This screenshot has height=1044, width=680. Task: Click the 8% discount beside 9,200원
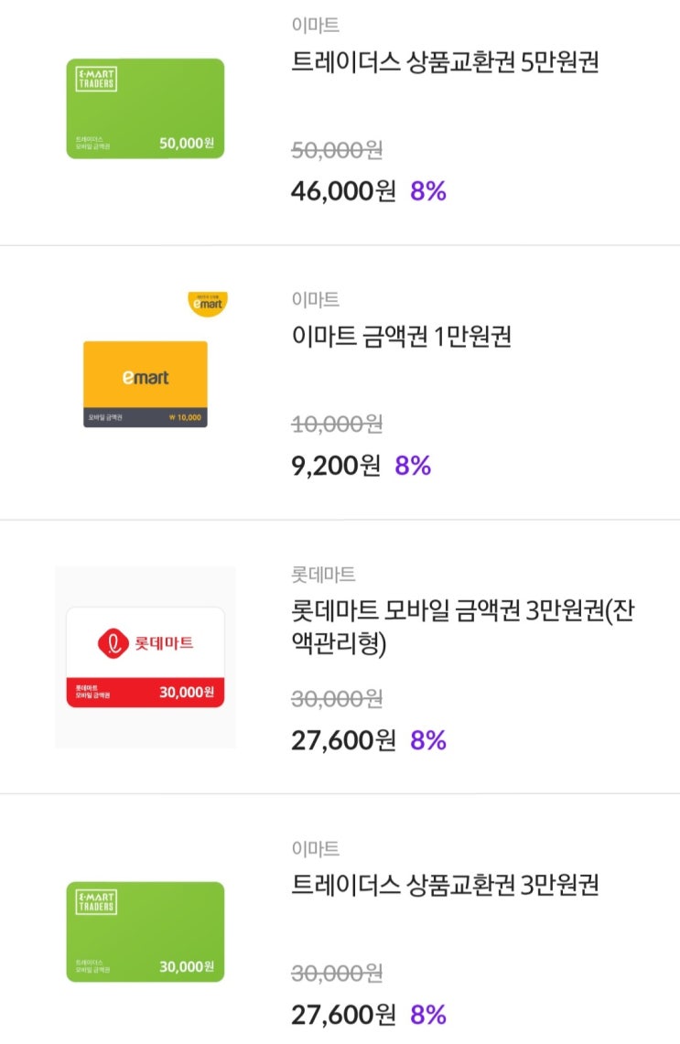coord(413,466)
